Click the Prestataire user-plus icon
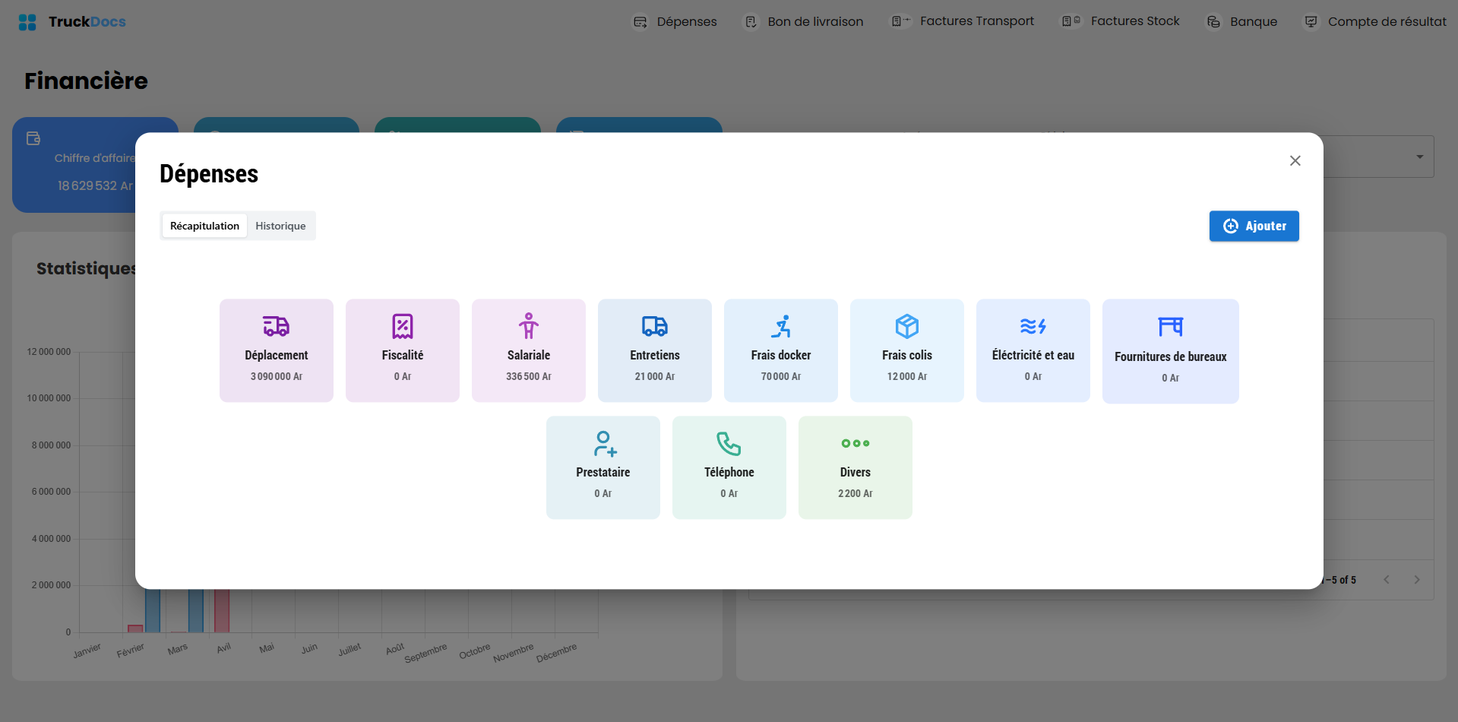The height and width of the screenshot is (722, 1458). click(x=605, y=443)
